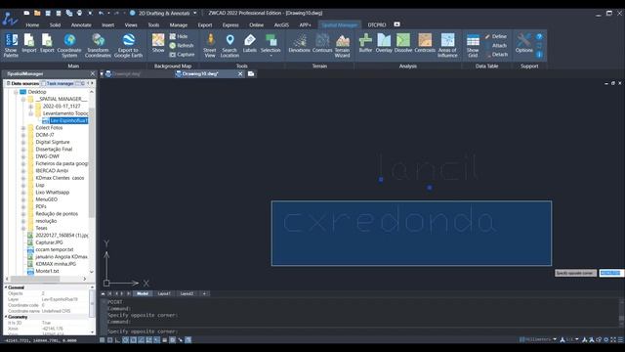Click the Elevations terrain tool

click(299, 43)
